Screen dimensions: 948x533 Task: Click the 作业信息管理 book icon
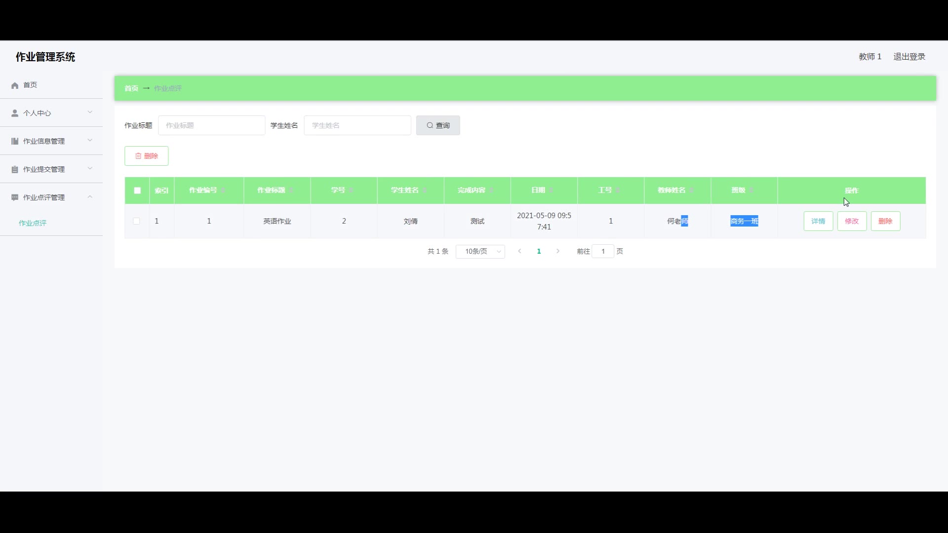click(x=15, y=141)
